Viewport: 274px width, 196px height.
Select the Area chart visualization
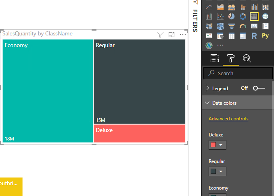[x=220, y=7]
